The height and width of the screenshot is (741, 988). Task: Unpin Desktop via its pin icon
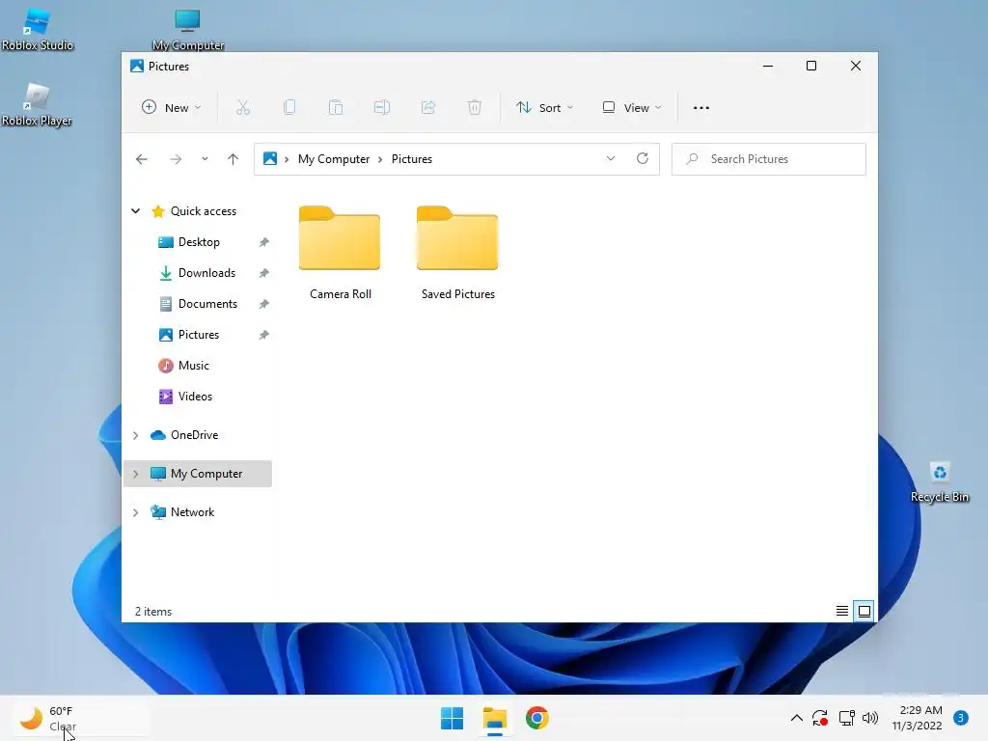point(264,242)
